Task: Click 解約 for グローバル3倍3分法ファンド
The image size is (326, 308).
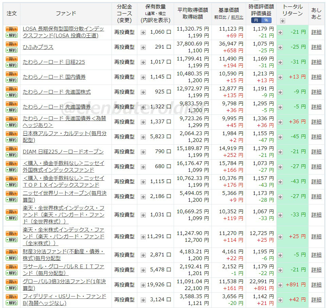Action: [12, 288]
